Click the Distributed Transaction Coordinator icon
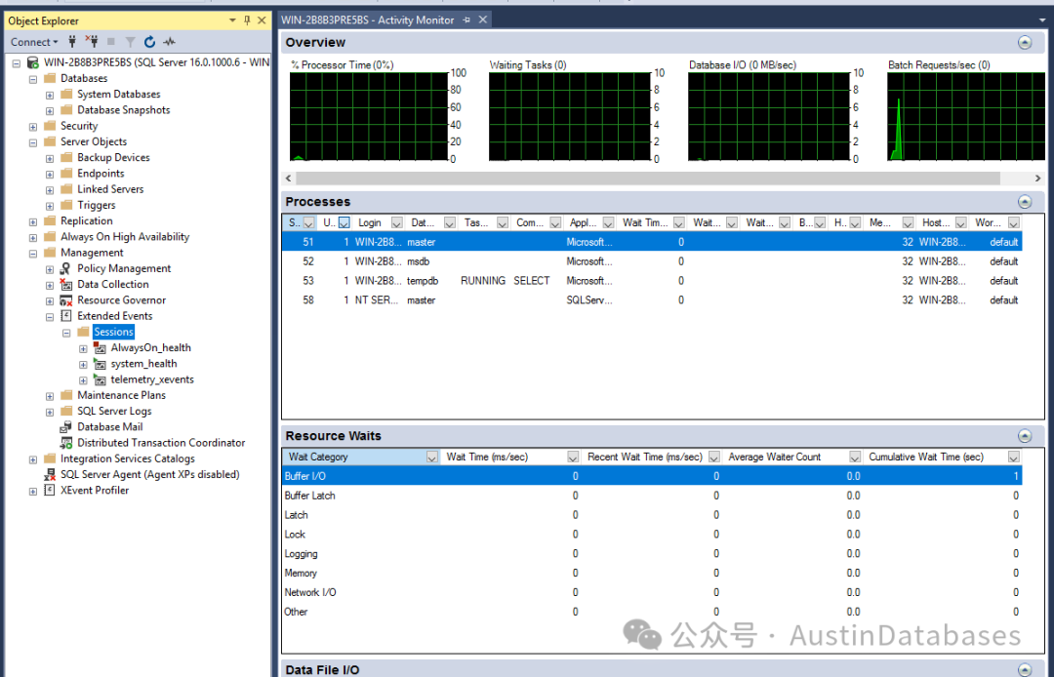Viewport: 1054px width, 677px height. (x=66, y=443)
